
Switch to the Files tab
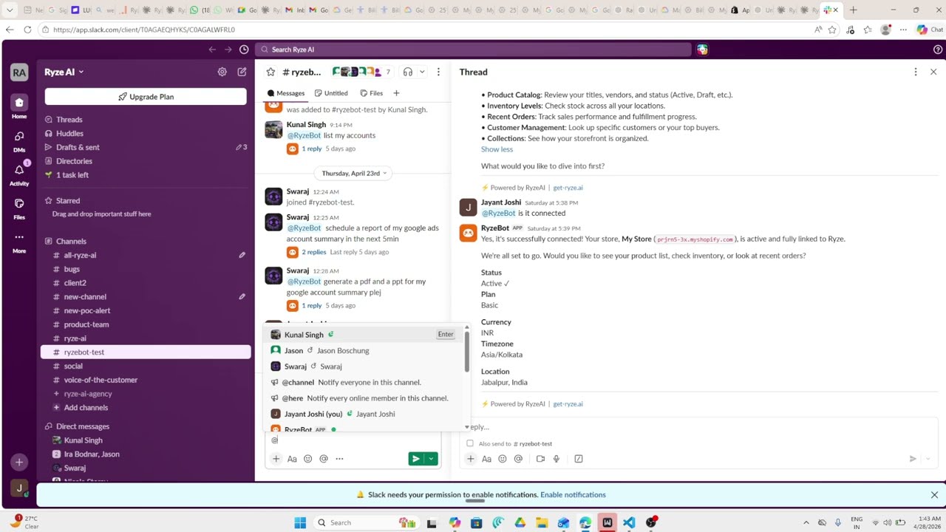tap(372, 93)
